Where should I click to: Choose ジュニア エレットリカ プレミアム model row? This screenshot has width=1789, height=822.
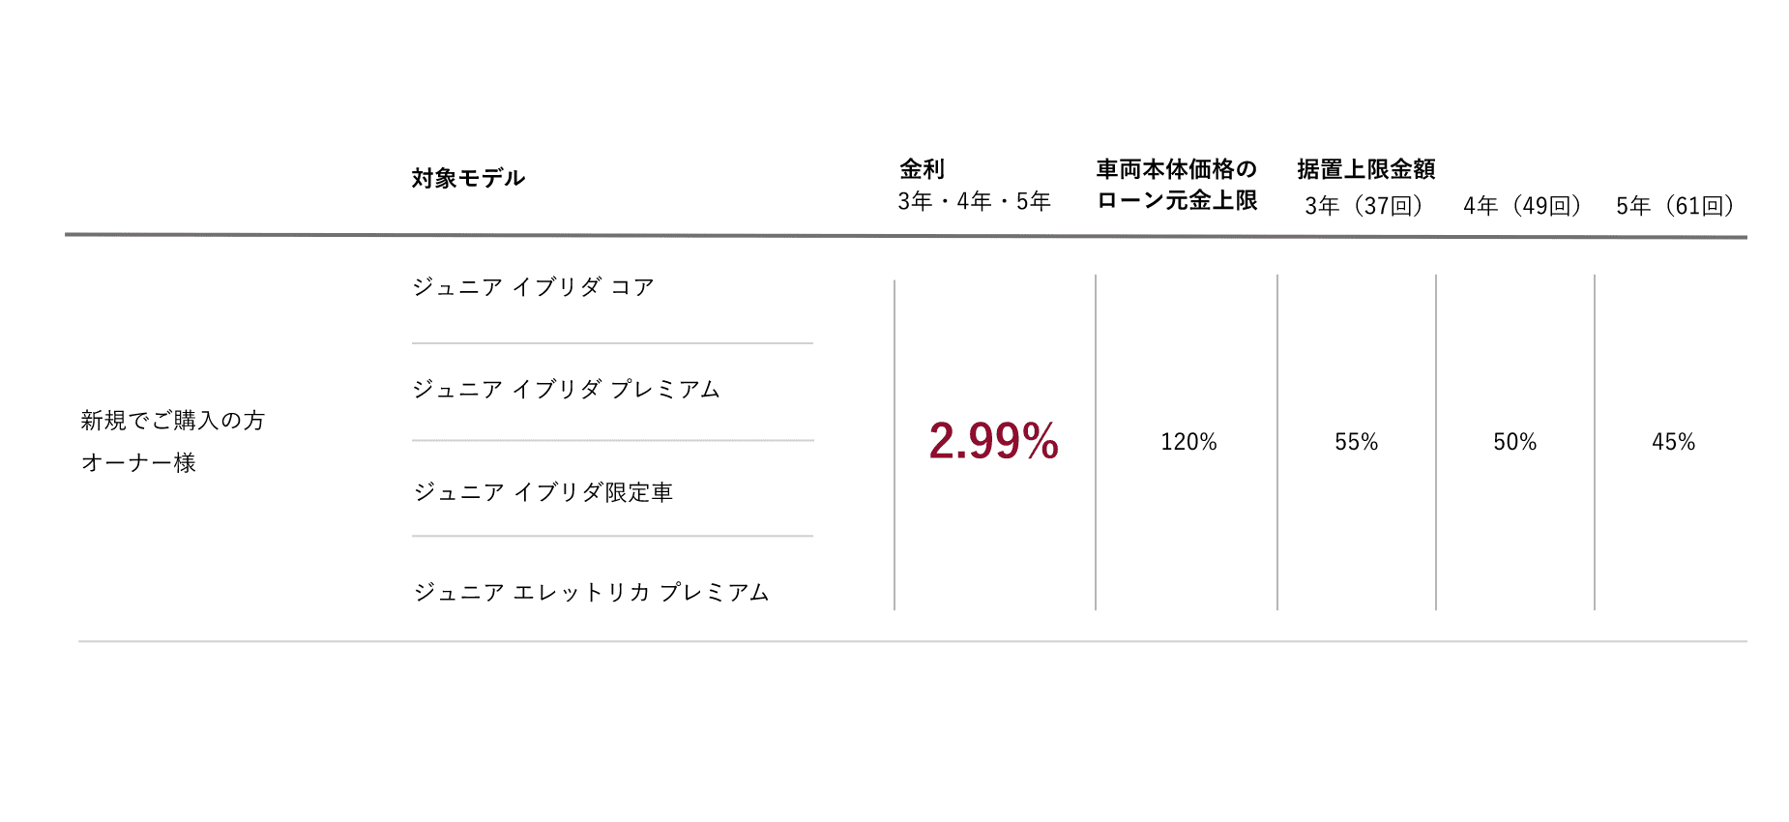pyautogui.click(x=592, y=592)
